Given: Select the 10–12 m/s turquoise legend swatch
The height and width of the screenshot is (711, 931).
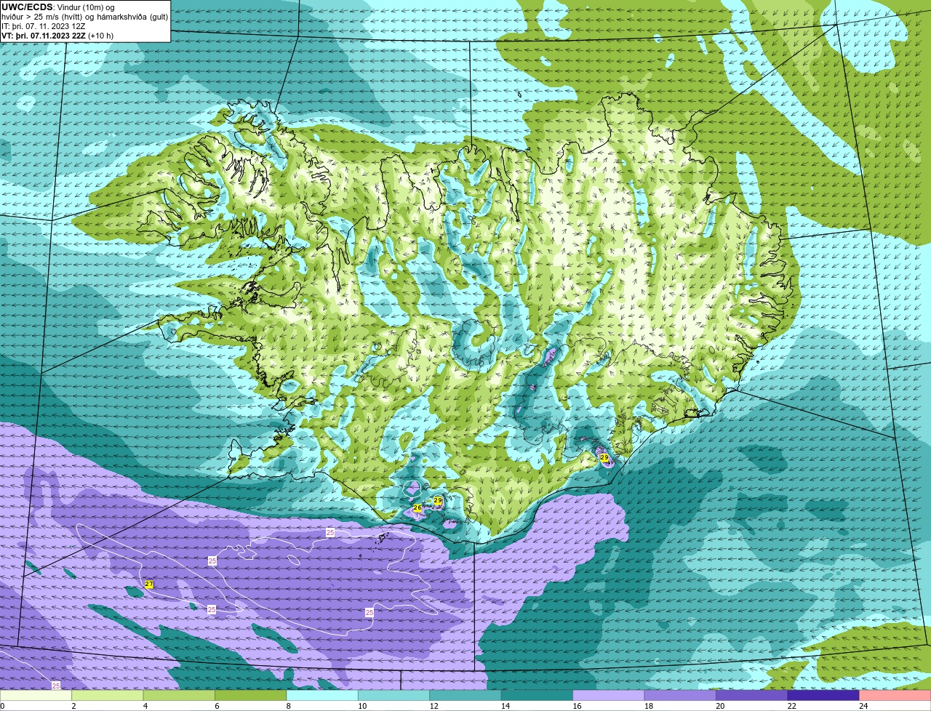Looking at the screenshot, I should [x=394, y=695].
